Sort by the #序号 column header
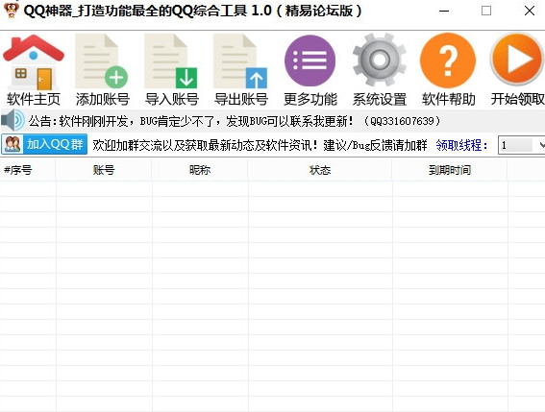545x412 pixels. (28, 170)
